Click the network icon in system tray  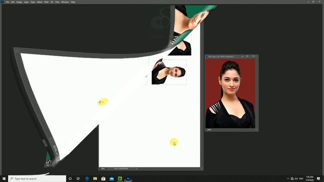click(x=292, y=178)
